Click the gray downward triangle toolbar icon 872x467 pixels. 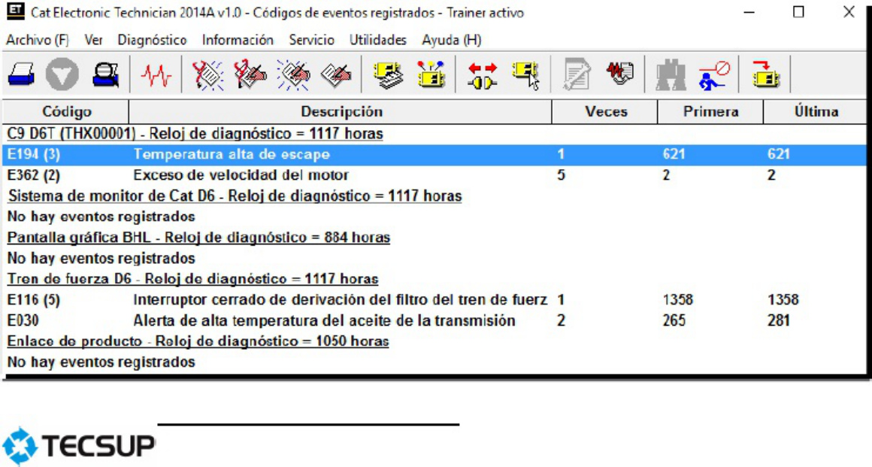pyautogui.click(x=62, y=74)
